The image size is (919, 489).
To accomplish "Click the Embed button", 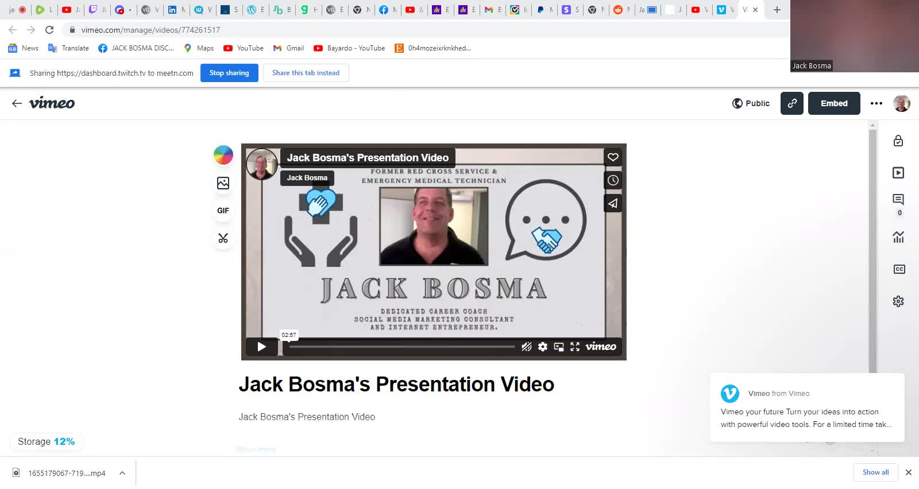I will [834, 103].
